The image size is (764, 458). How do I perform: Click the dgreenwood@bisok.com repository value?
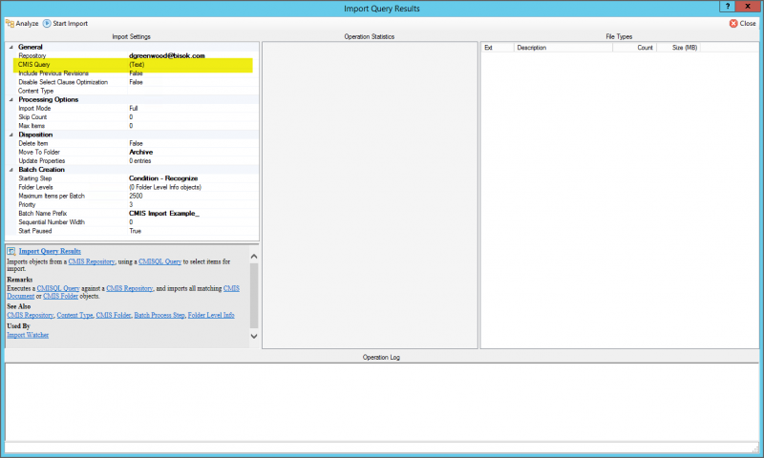tap(166, 56)
